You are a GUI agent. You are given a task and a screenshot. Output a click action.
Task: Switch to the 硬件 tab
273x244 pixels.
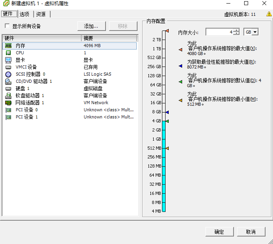(x=9, y=14)
